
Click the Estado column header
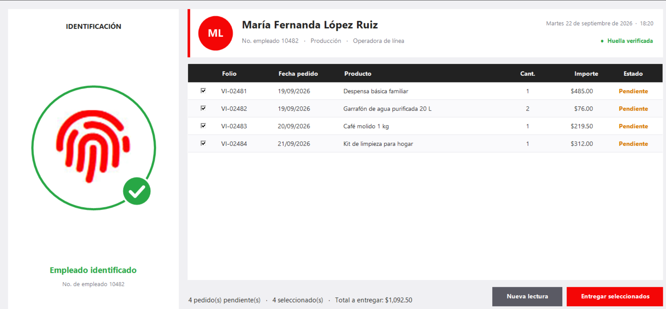[633, 74]
